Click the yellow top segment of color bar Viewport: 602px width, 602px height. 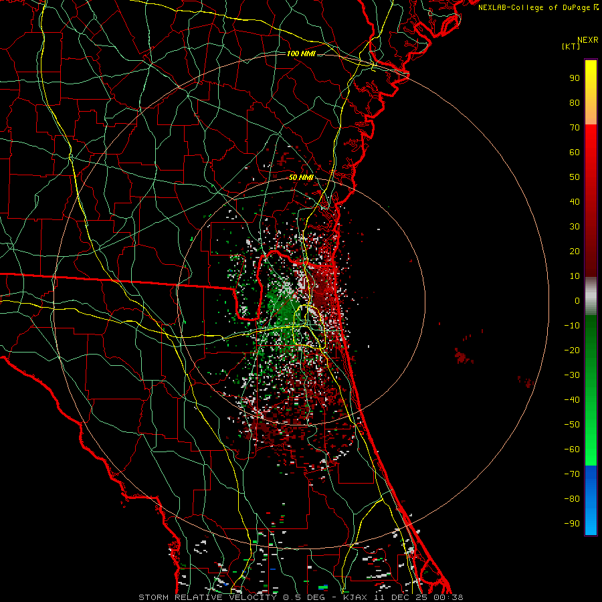click(x=591, y=92)
